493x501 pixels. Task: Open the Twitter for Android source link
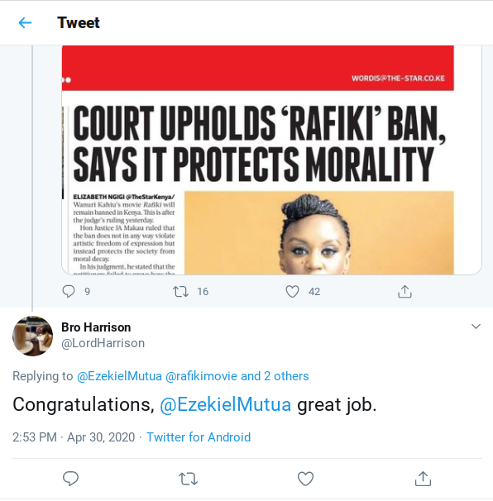click(x=199, y=437)
